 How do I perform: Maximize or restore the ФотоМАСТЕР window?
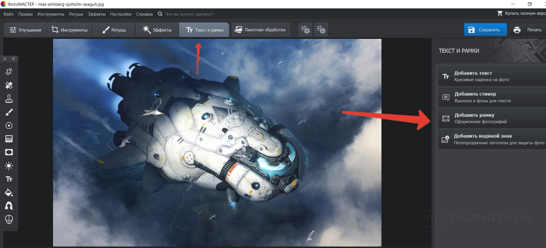pos(530,4)
